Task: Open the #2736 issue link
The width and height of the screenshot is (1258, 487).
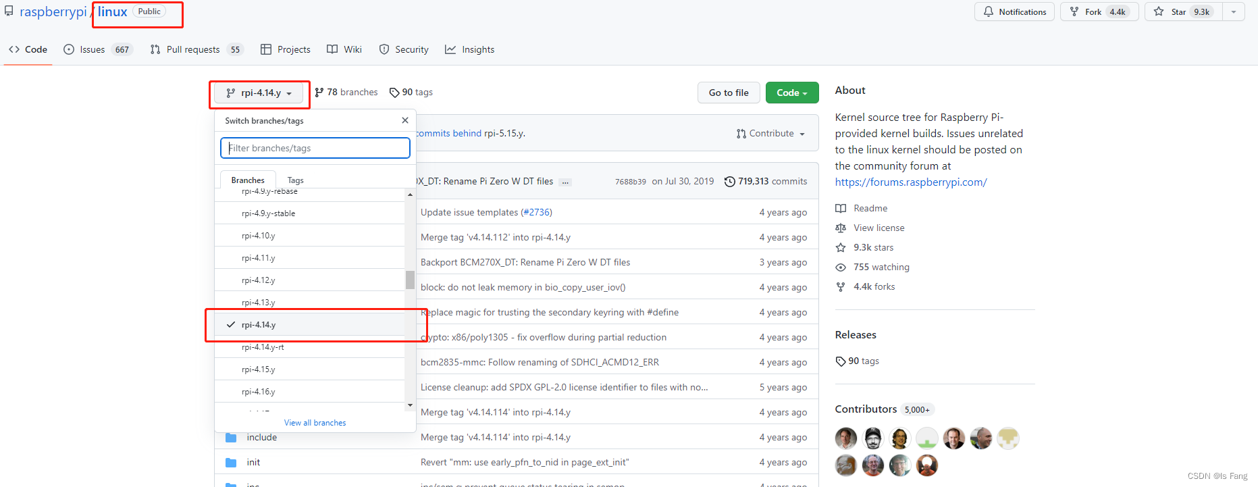Action: tap(537, 212)
